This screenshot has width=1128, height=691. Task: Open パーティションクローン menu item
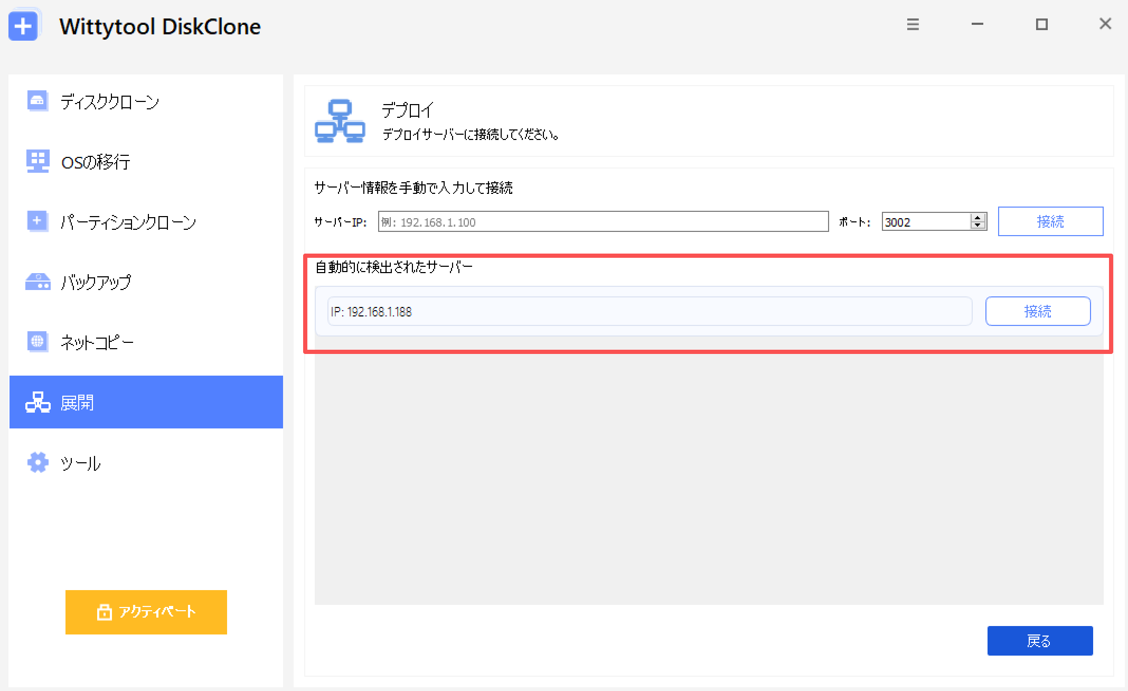(x=146, y=221)
